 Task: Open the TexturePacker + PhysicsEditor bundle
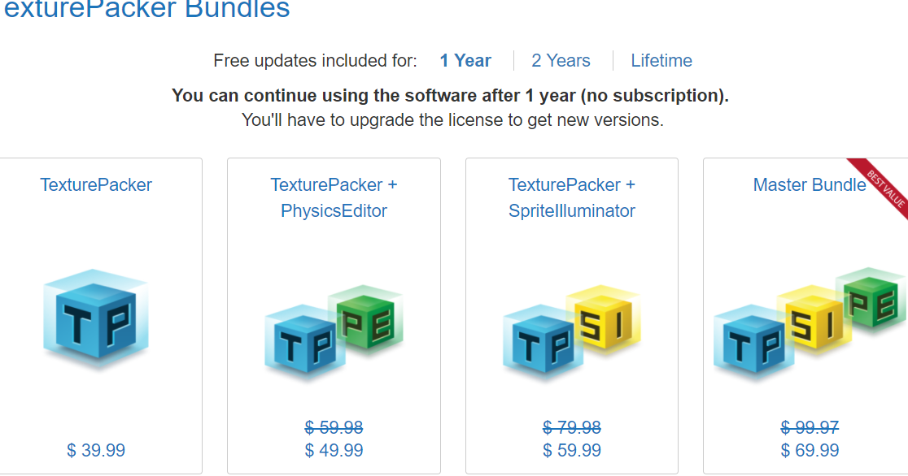[333, 197]
